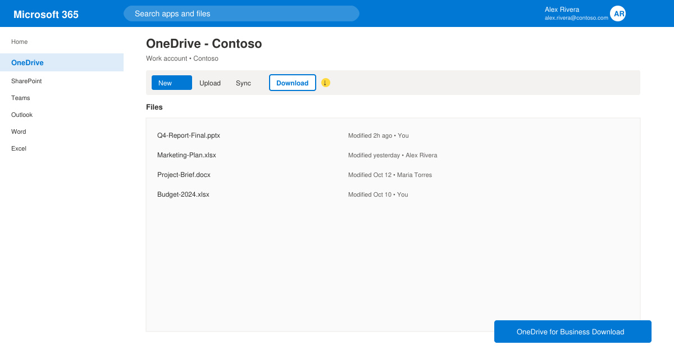Click 'Modified yesterday • Alex Rivera' text

coord(393,155)
